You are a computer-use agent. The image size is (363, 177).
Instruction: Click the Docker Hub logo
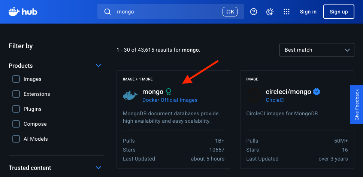click(23, 12)
